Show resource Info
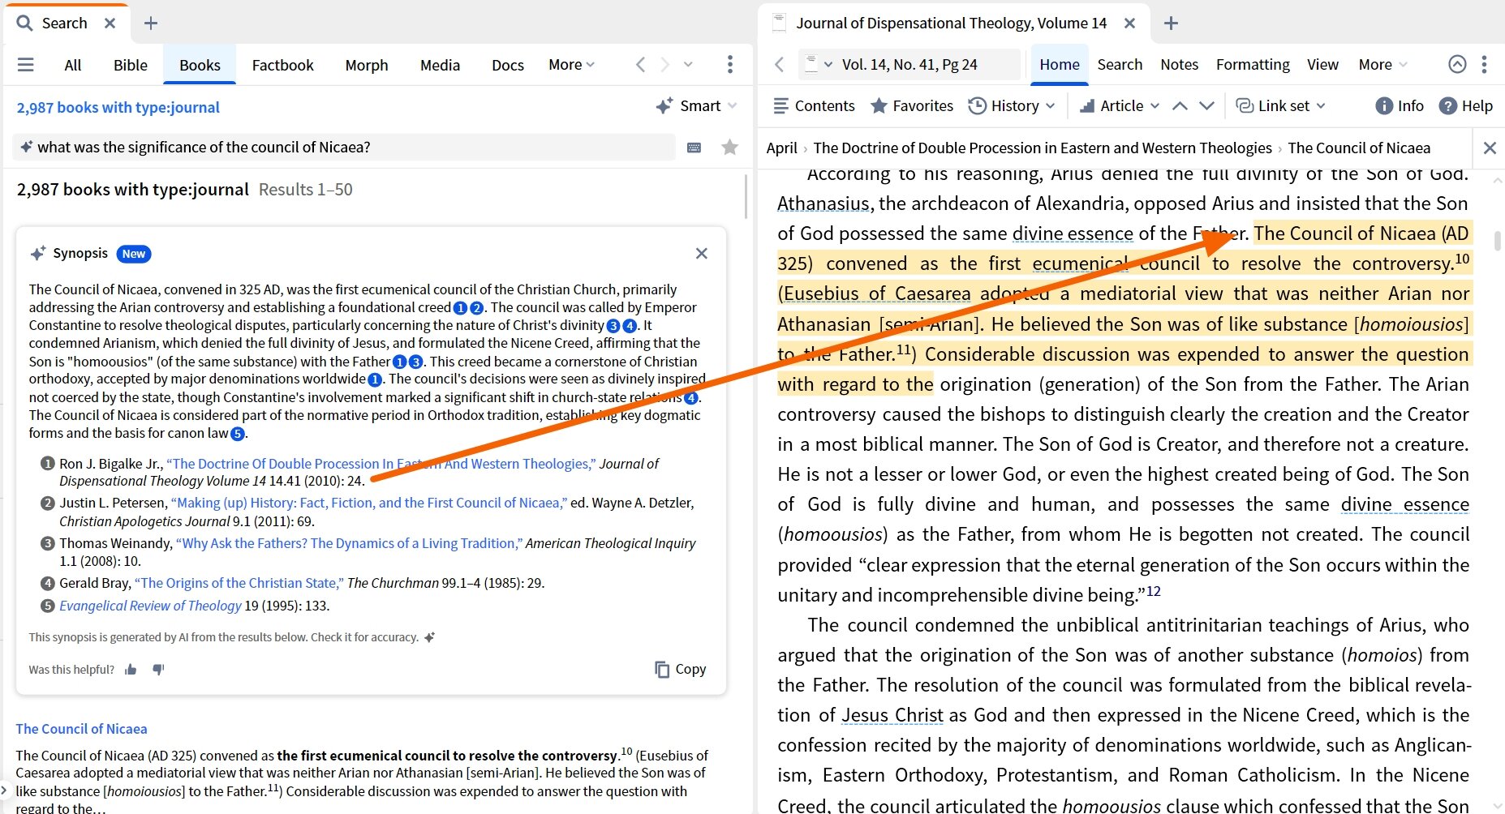The image size is (1505, 814). point(1400,105)
